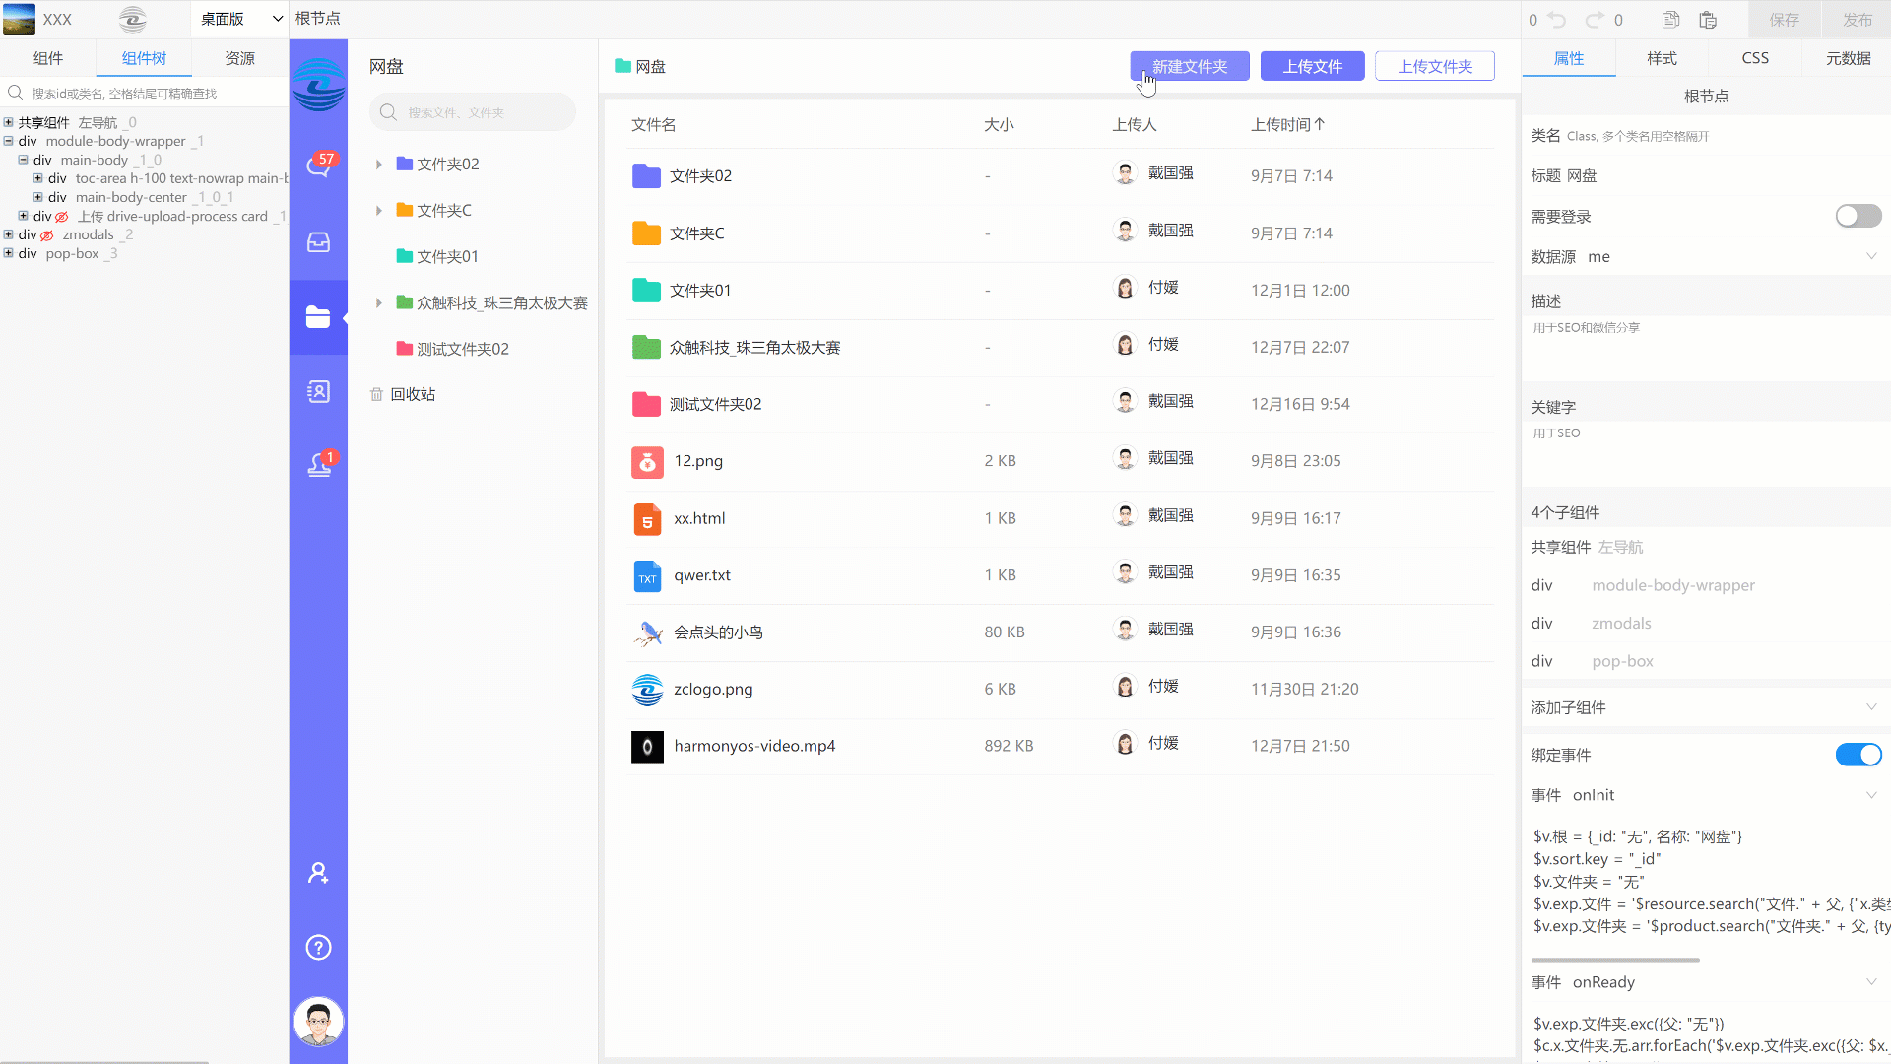
Task: Click the 搜索文件、文件夹 search field
Action: click(473, 112)
